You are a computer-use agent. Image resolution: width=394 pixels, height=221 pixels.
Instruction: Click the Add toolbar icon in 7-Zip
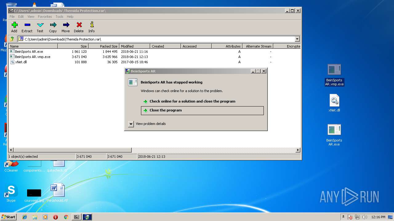point(14,27)
